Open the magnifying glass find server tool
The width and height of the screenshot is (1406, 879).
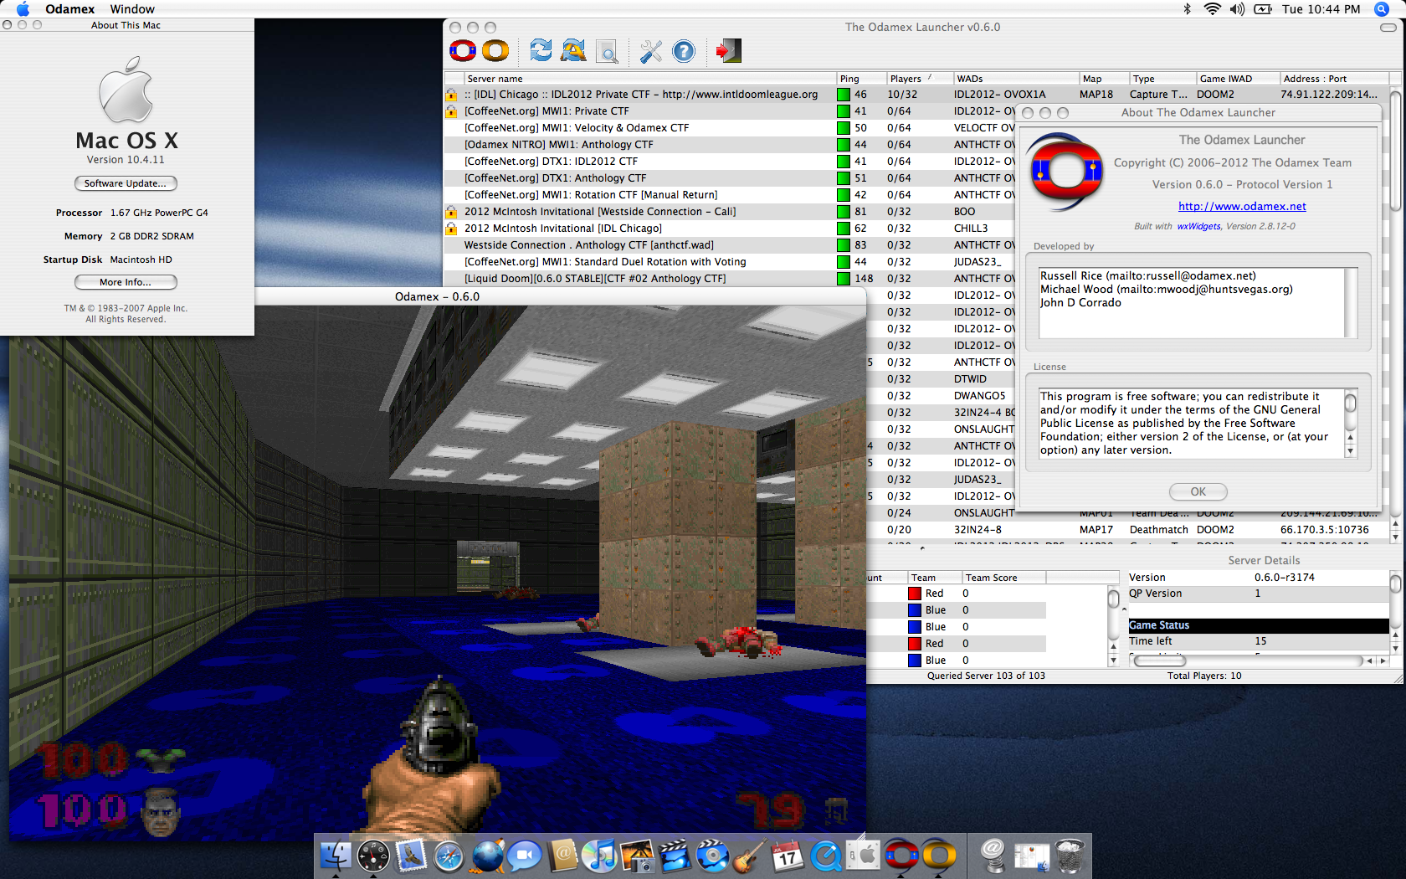click(608, 53)
